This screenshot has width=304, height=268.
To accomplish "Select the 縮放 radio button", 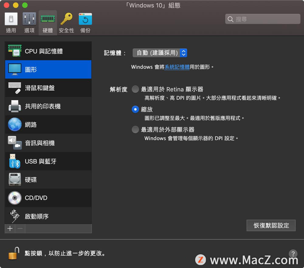I will 135,110.
